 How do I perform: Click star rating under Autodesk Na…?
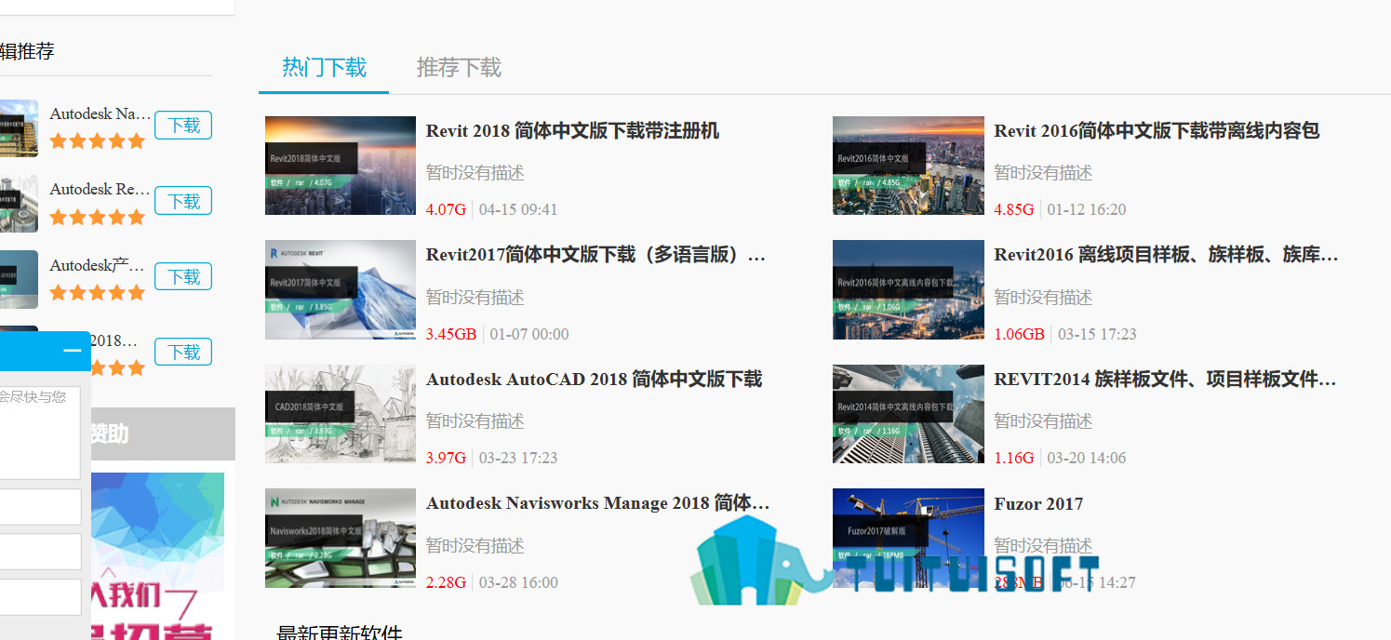point(98,141)
